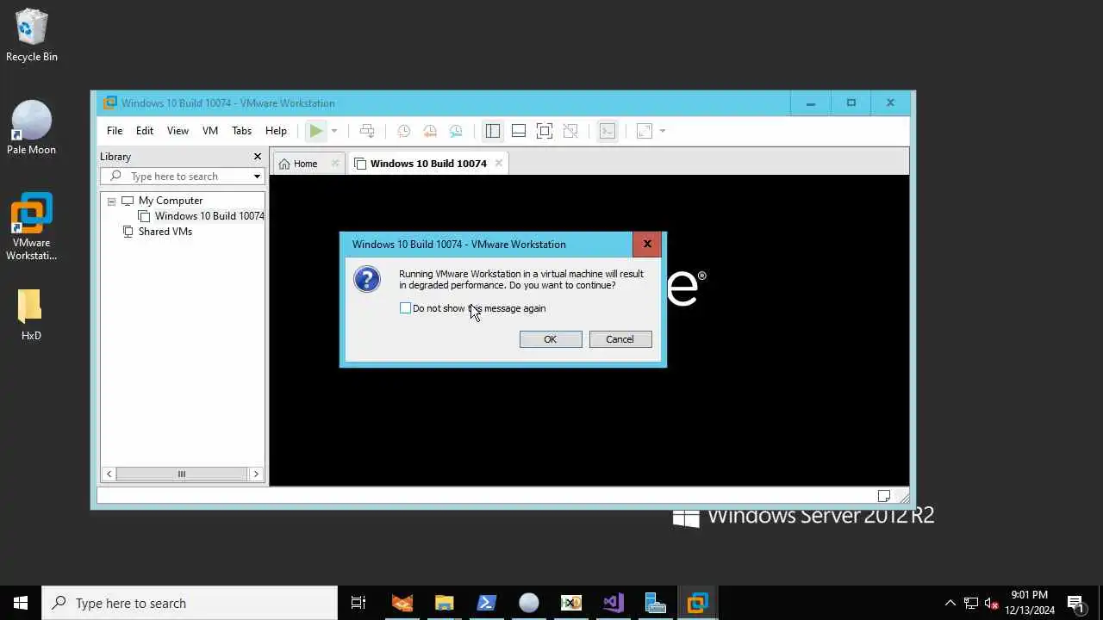1103x620 pixels.
Task: Show hidden system tray icons
Action: (950, 603)
